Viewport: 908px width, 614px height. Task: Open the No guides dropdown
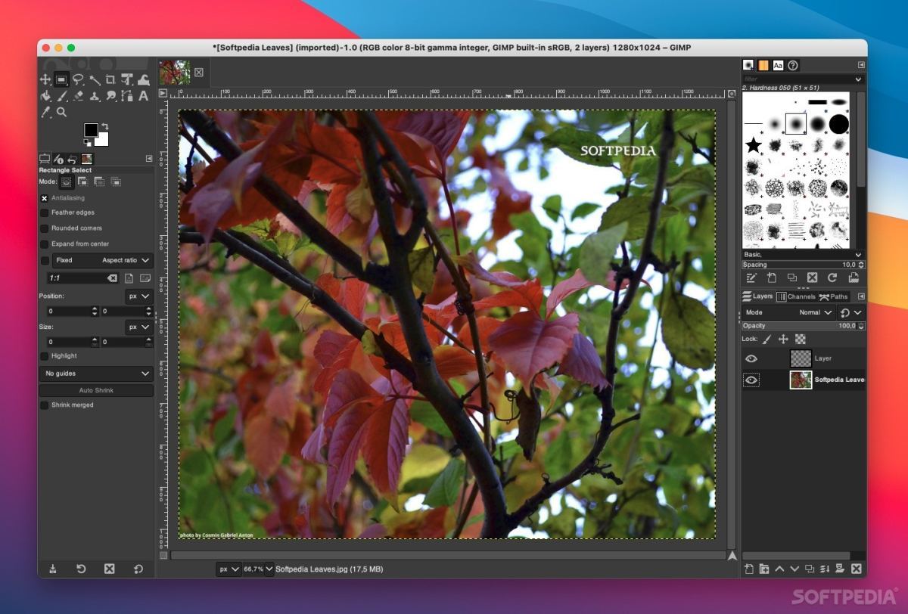click(96, 374)
